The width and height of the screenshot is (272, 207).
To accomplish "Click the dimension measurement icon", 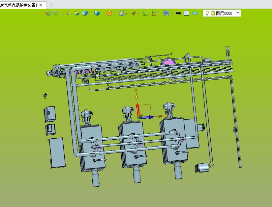I will pos(154,13).
